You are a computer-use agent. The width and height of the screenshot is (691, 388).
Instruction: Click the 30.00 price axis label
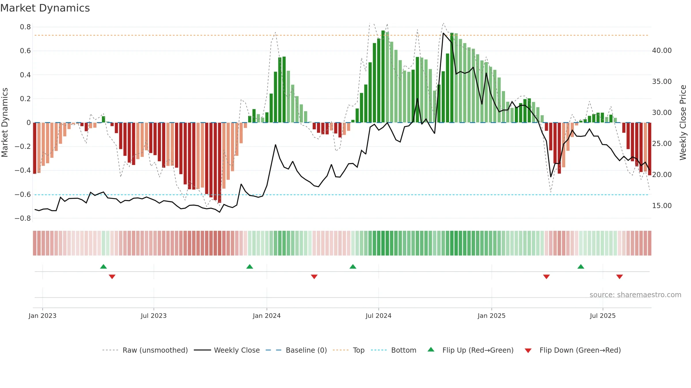click(x=662, y=113)
